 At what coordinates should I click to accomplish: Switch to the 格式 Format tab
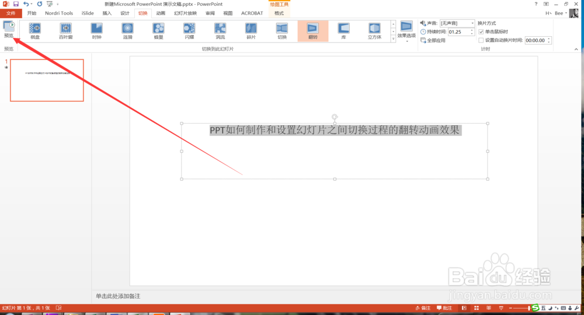[x=279, y=13]
